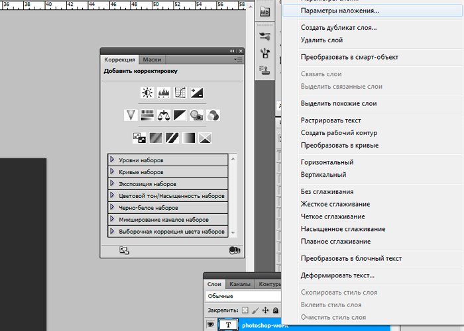
Task: Switch to the Маски tab
Action: pyautogui.click(x=152, y=60)
